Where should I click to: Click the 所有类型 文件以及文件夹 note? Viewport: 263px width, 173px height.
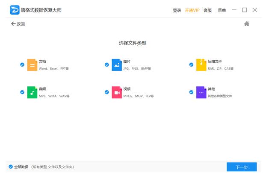pyautogui.click(x=53, y=167)
